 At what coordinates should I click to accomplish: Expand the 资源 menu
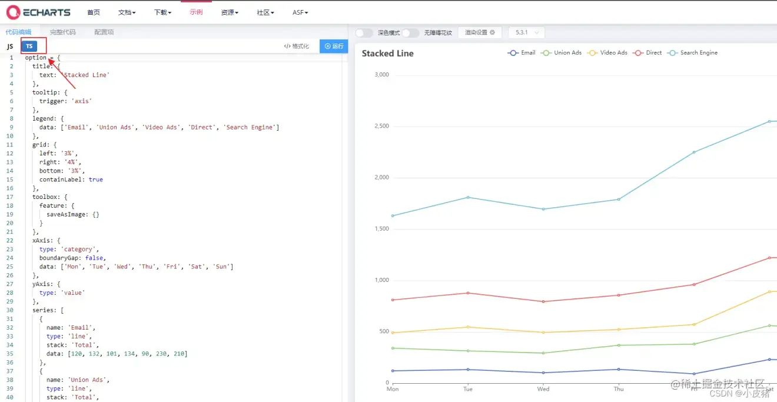pyautogui.click(x=230, y=12)
